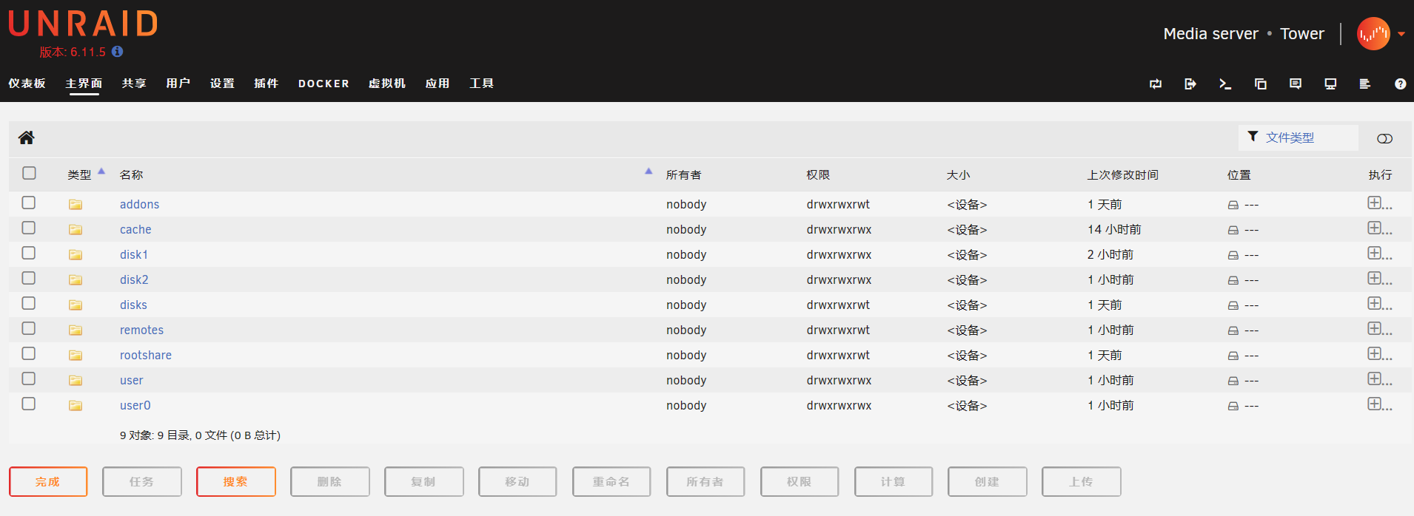Click the logout icon in header
The height and width of the screenshot is (516, 1414).
1190,84
